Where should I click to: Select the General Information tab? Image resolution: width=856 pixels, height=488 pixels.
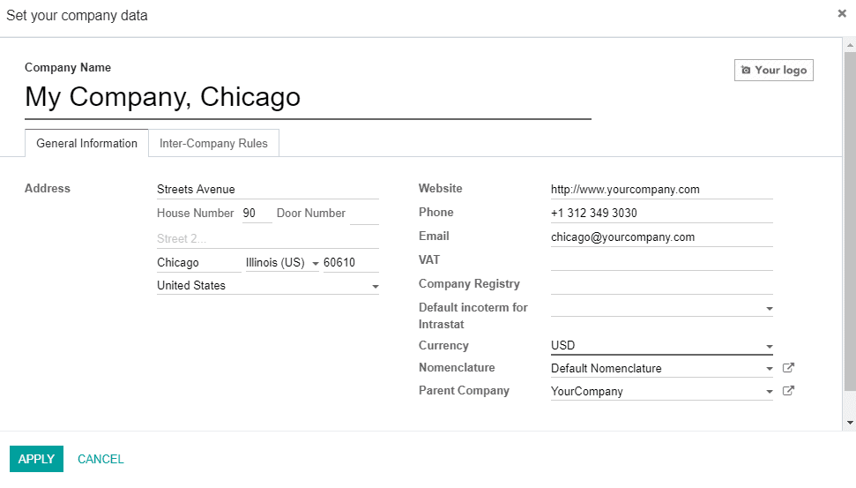pos(86,143)
